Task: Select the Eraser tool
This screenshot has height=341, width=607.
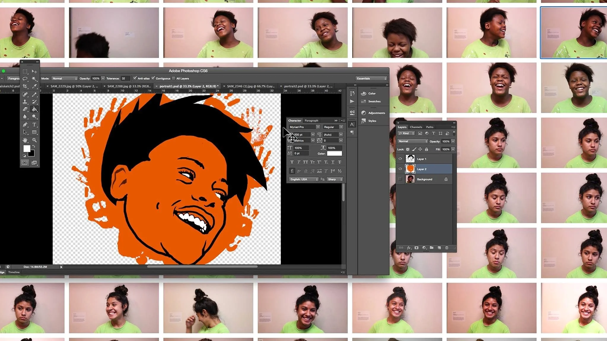Action: tap(25, 109)
